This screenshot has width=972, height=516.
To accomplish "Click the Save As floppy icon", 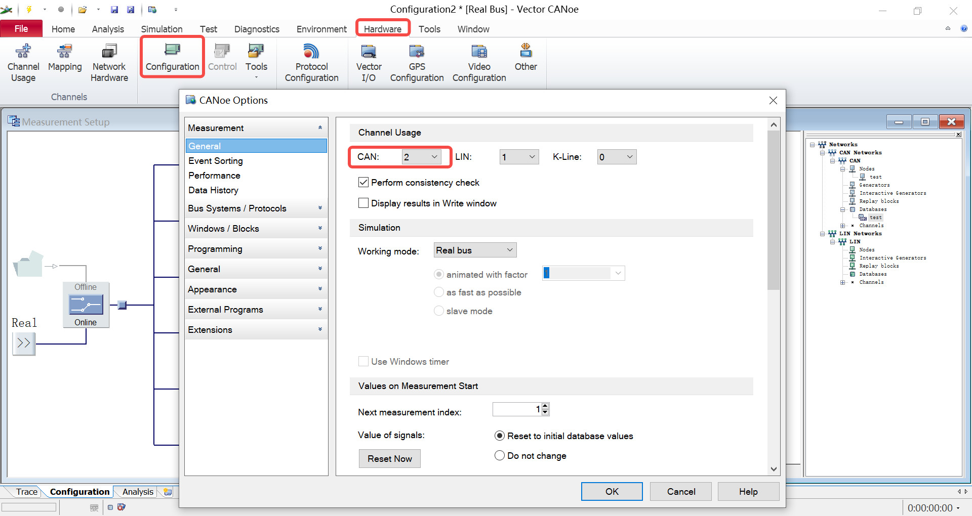I will (x=131, y=9).
